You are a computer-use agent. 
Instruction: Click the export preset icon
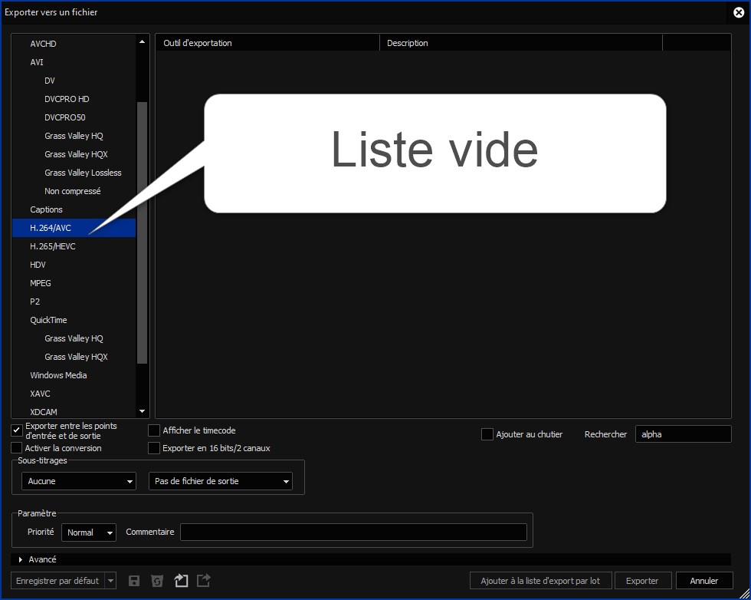coord(204,581)
